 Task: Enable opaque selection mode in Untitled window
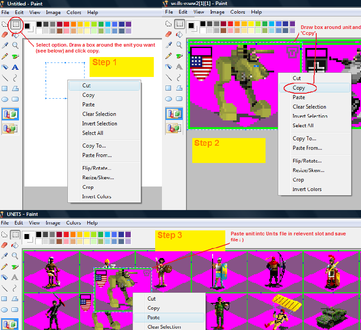tap(10, 114)
